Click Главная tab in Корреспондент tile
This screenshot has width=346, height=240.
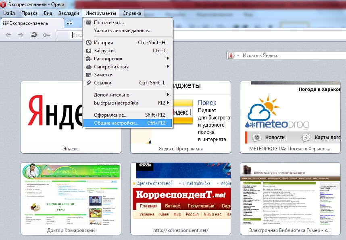tap(148, 206)
